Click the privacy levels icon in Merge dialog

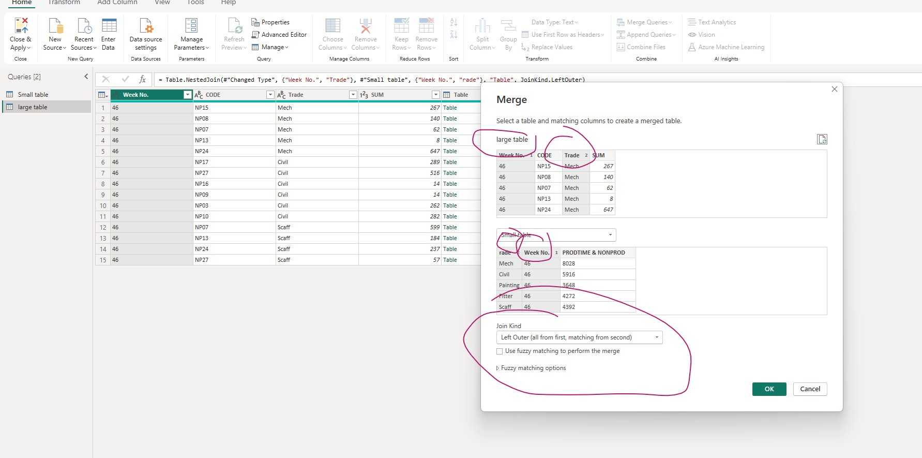(822, 139)
